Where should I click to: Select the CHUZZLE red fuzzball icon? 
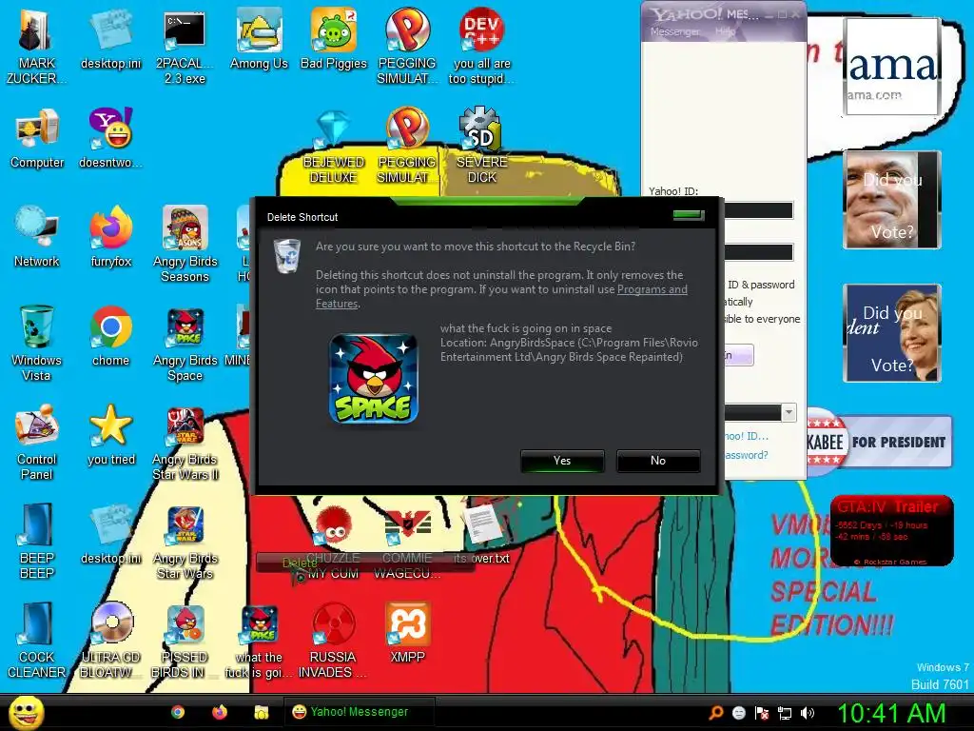(334, 542)
